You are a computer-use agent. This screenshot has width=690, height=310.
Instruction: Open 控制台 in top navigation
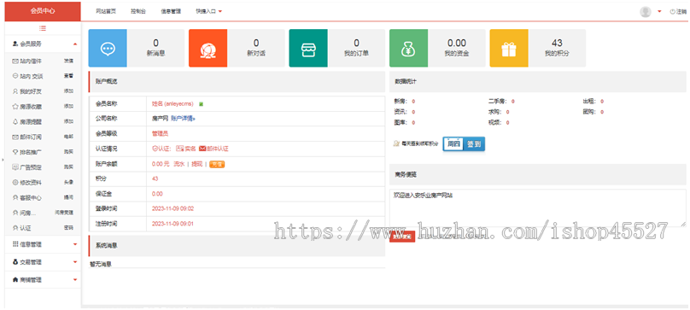click(x=138, y=12)
